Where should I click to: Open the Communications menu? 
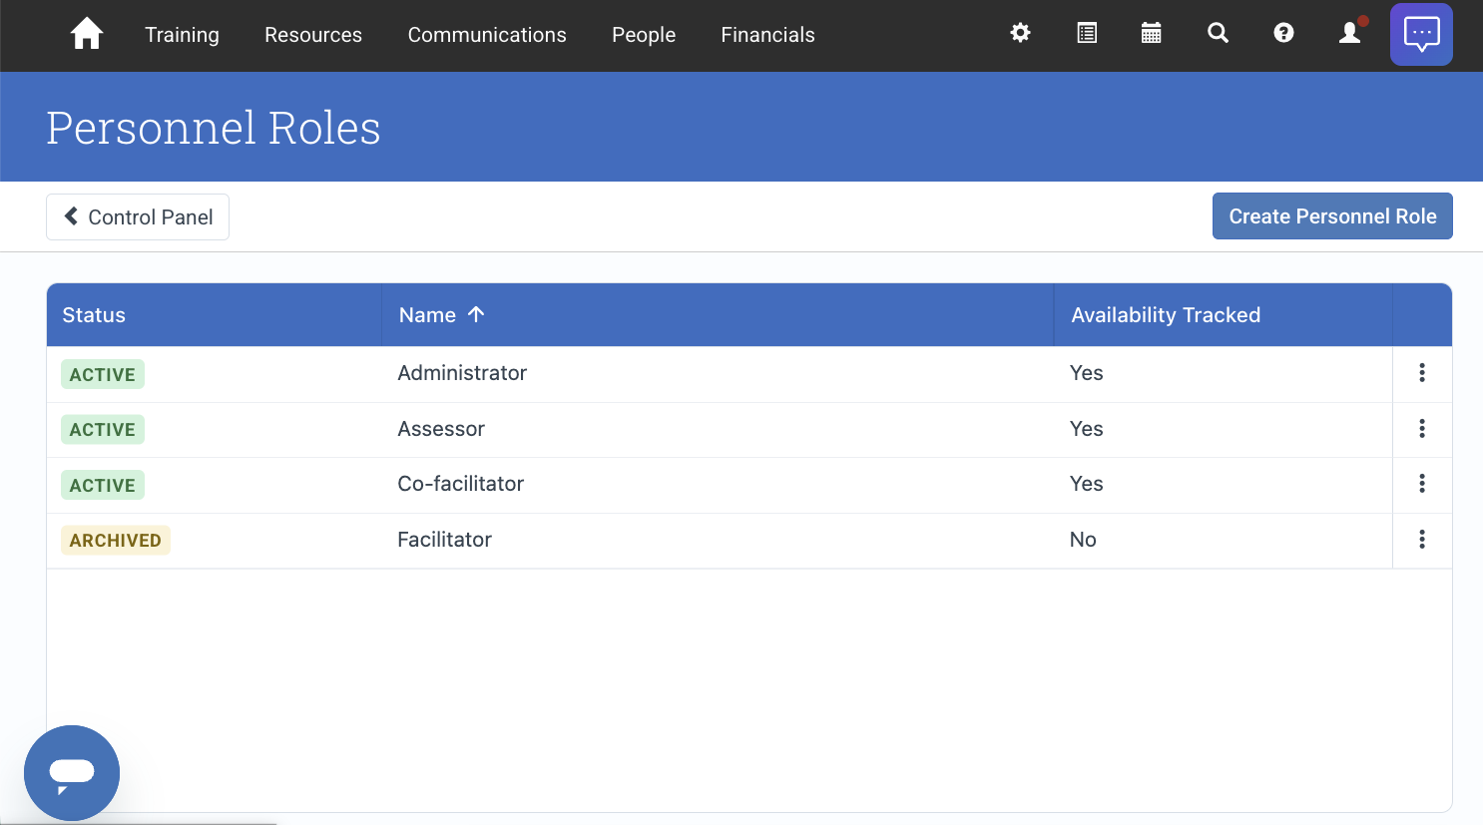click(x=487, y=35)
